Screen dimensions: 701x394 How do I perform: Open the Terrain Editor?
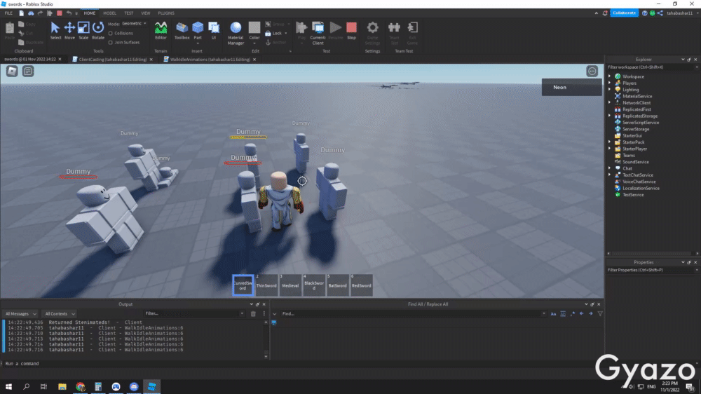coord(161,31)
